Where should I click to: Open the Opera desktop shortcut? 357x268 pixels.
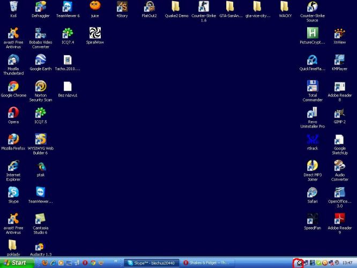tap(13, 115)
